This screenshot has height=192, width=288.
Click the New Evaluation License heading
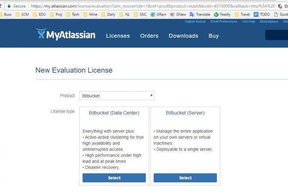coord(74,70)
